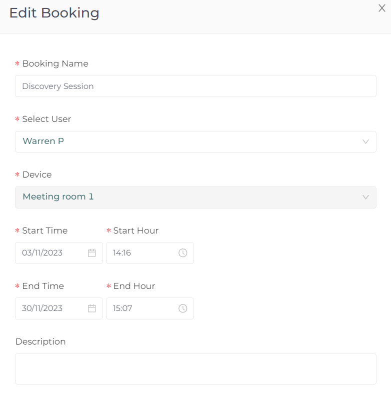Open the Select User dropdown showing Warren P
The height and width of the screenshot is (413, 391).
pos(195,141)
